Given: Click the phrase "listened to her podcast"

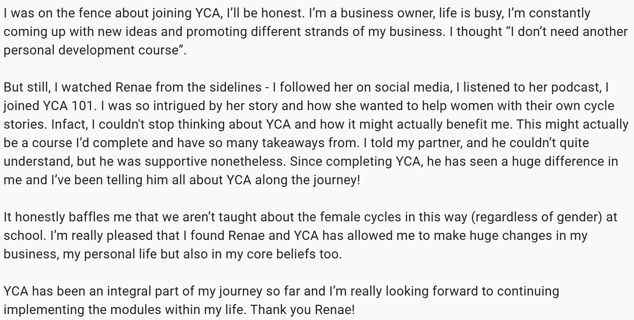Looking at the screenshot, I should [x=531, y=88].
